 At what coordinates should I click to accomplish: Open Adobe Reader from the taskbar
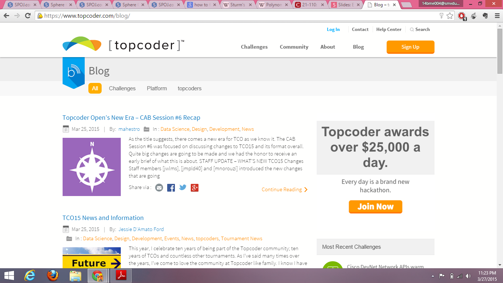point(121,276)
